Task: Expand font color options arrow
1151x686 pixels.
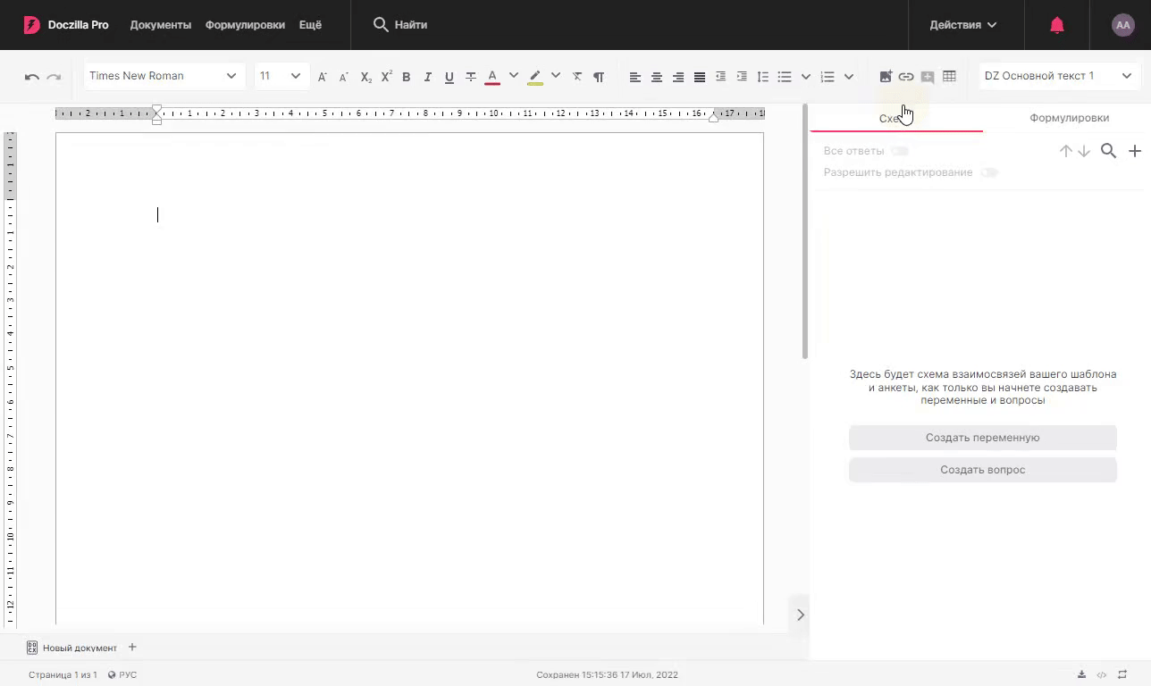Action: (514, 76)
